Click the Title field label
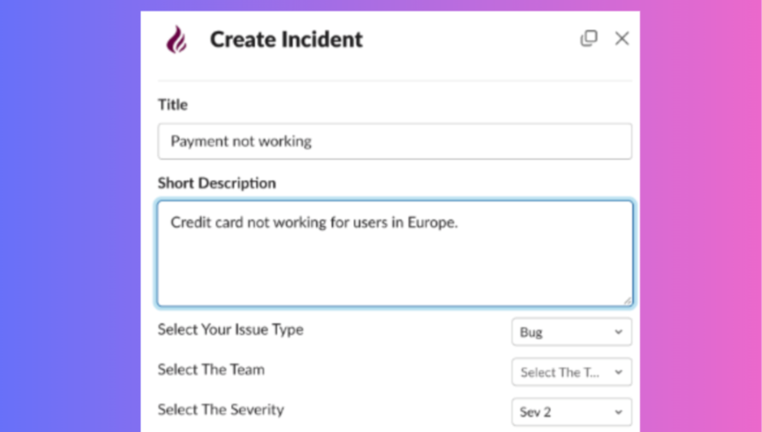This screenshot has height=432, width=762. coord(173,105)
